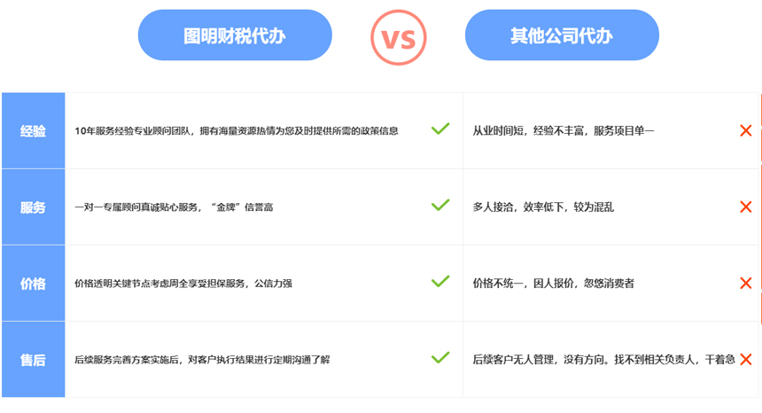762x413 pixels.
Task: Click text 一对一专属顾问真诚贴心服务
Action: 136,207
